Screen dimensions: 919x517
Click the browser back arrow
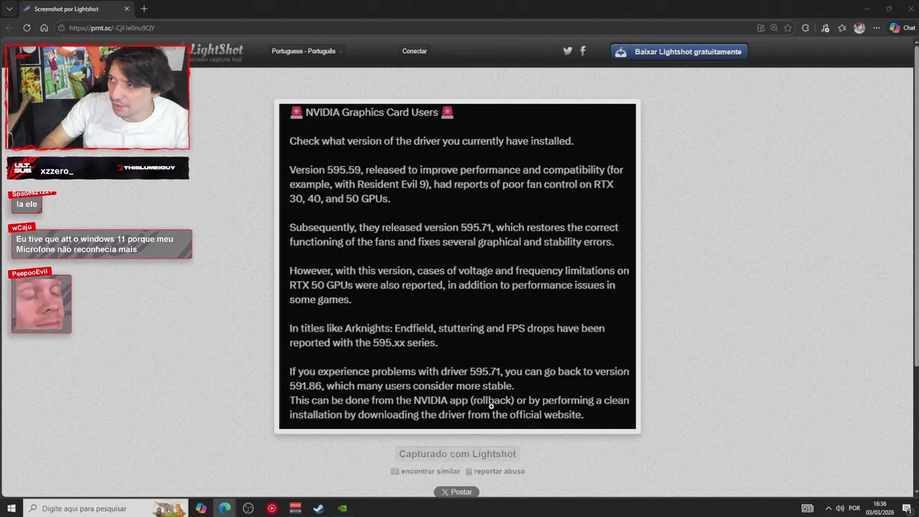pyautogui.click(x=9, y=28)
